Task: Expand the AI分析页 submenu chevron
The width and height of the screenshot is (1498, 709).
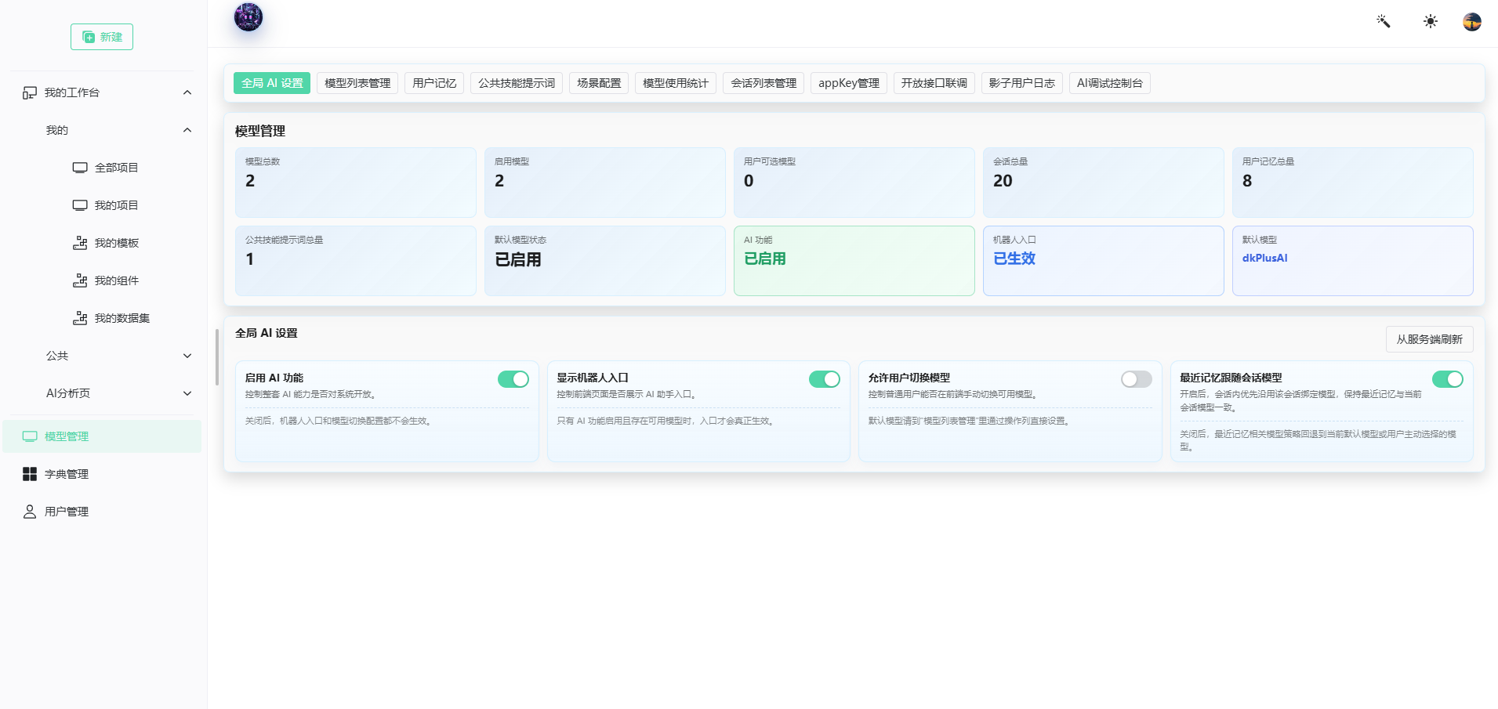Action: click(187, 393)
